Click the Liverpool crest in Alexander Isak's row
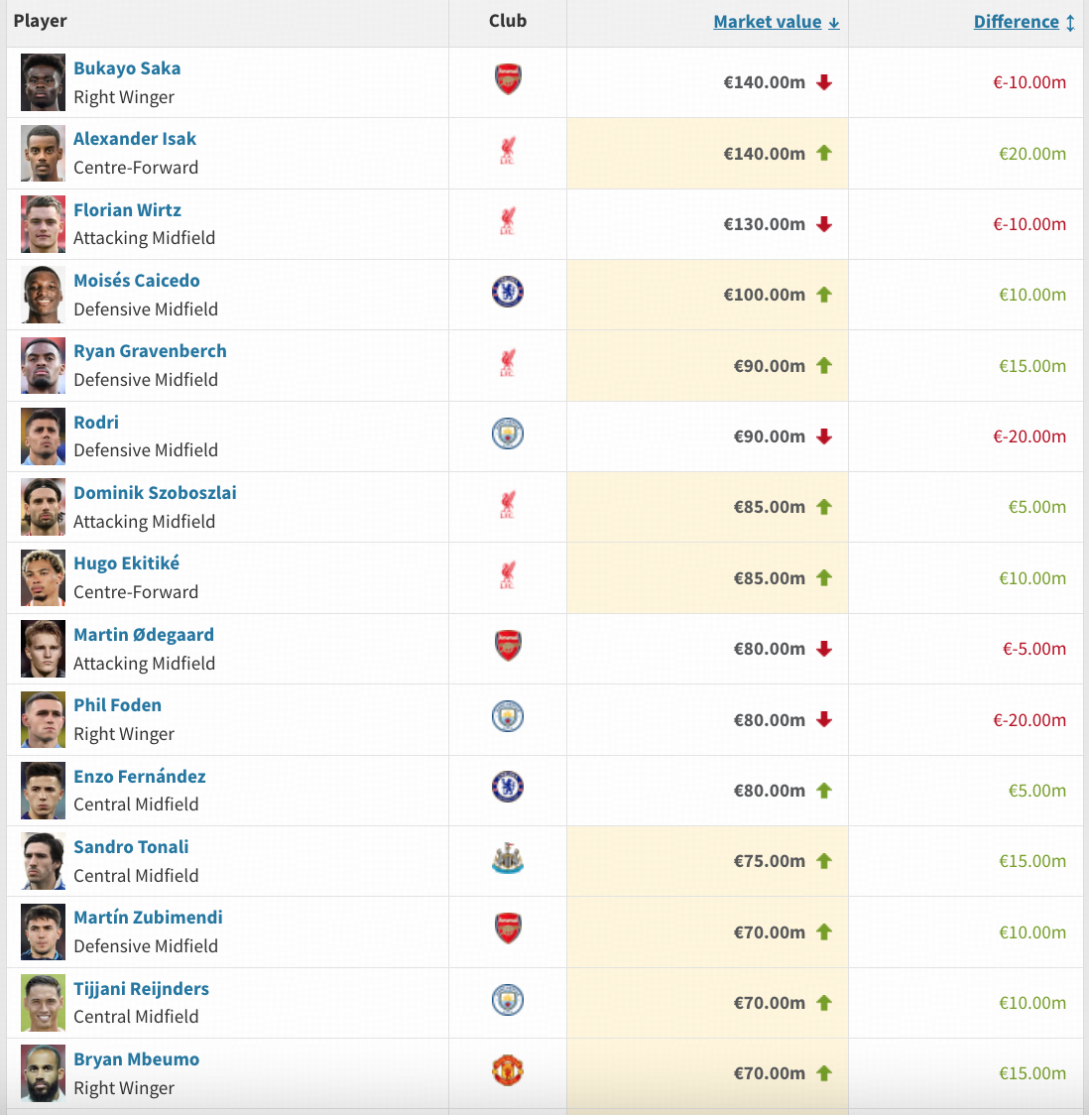 pos(508,152)
